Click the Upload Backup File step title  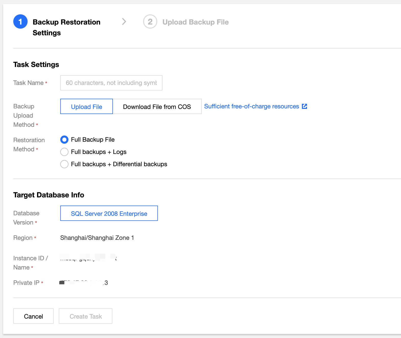pos(195,22)
